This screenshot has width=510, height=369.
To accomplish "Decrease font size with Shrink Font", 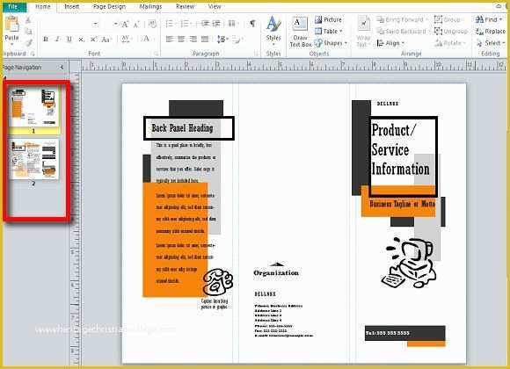I will [x=136, y=24].
